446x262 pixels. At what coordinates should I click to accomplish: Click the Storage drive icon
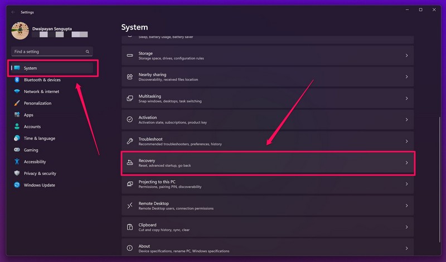[x=130, y=56]
